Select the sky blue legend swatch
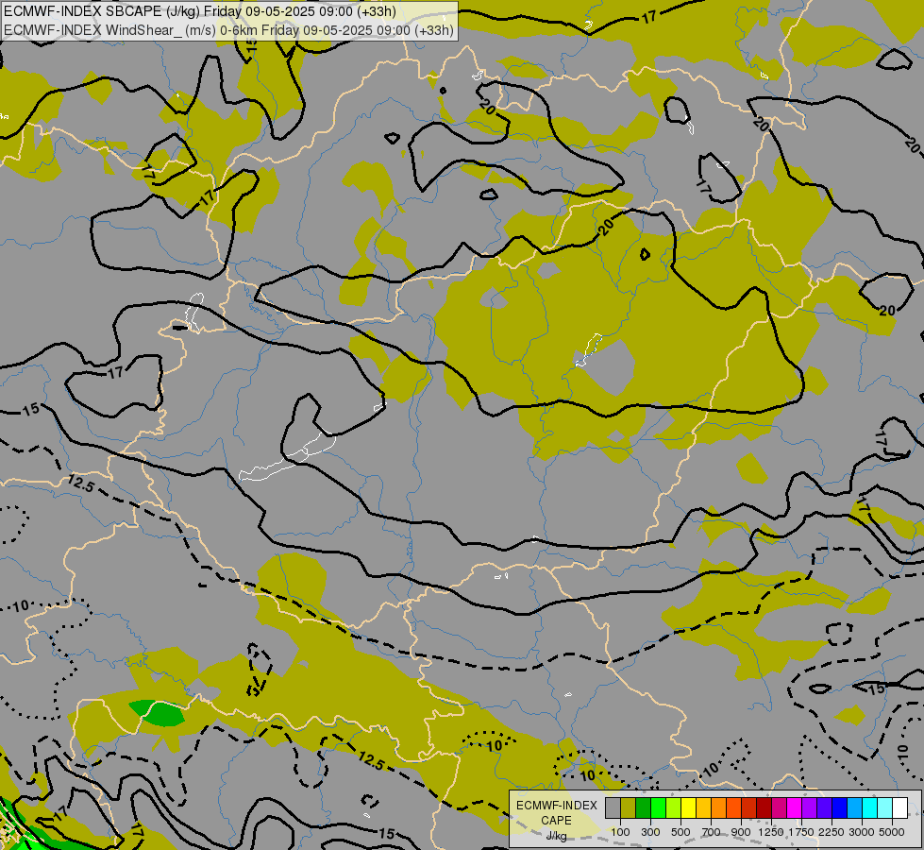Screen dimensions: 924x850 click(x=854, y=807)
